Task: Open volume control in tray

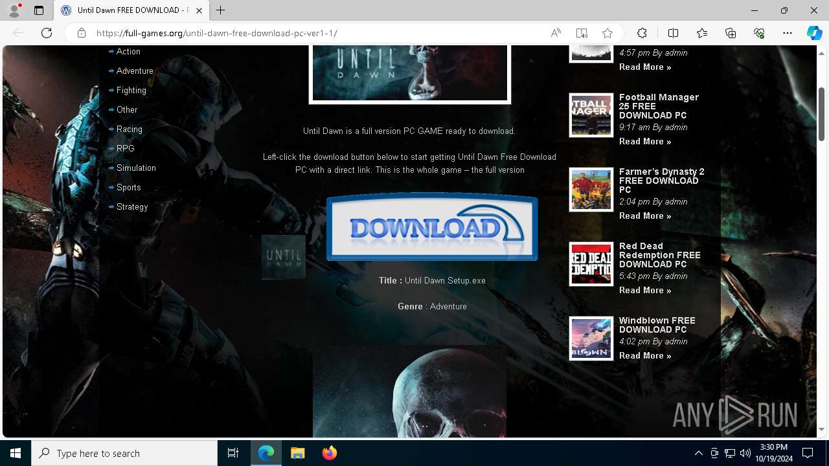Action: tap(745, 453)
